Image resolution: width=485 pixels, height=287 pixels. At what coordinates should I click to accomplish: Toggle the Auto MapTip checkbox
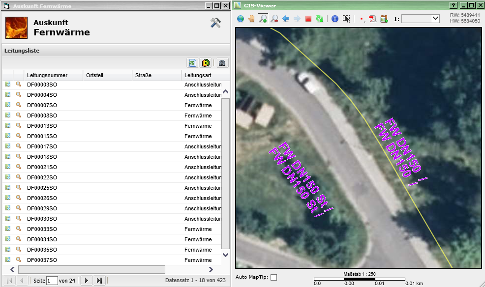(x=274, y=277)
